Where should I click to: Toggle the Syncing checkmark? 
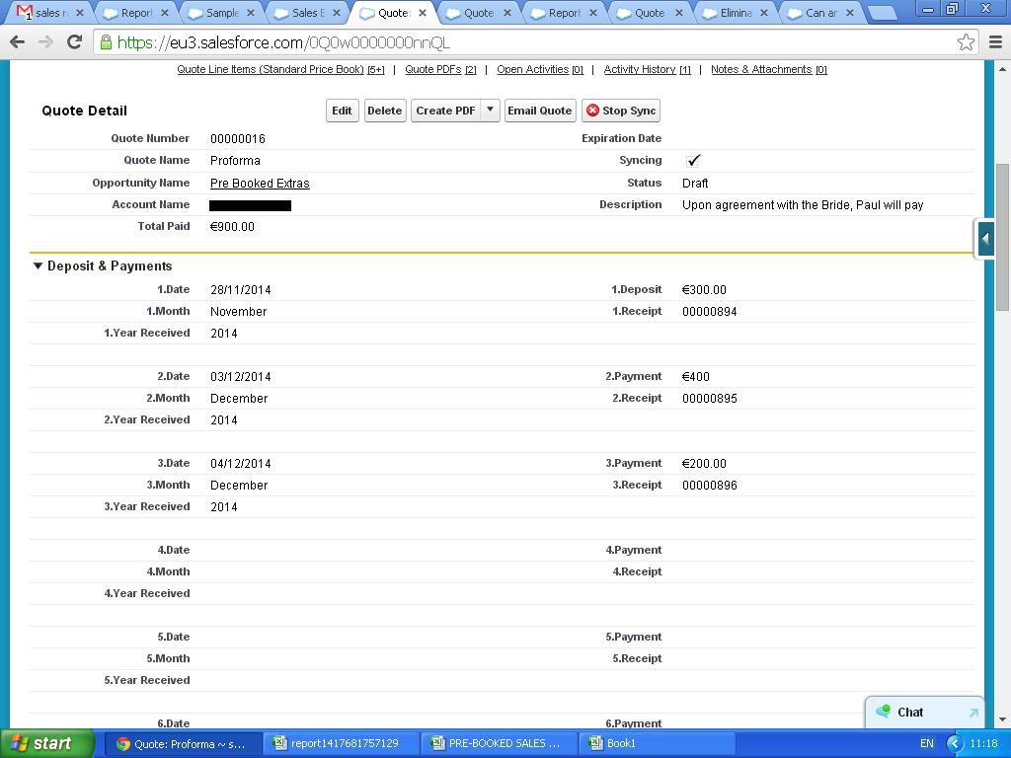(693, 160)
